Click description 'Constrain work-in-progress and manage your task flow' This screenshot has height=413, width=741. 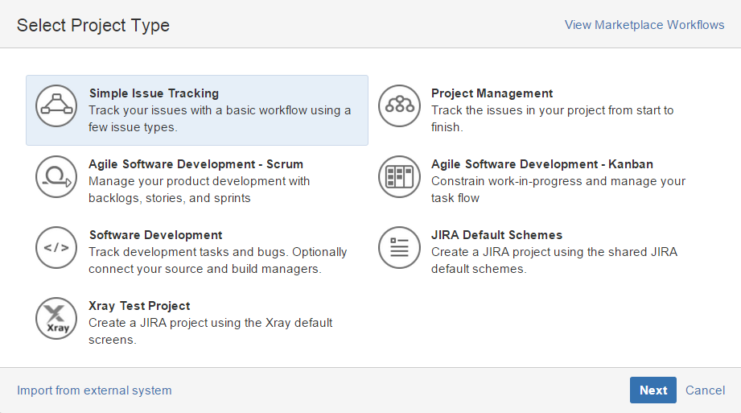(x=558, y=190)
